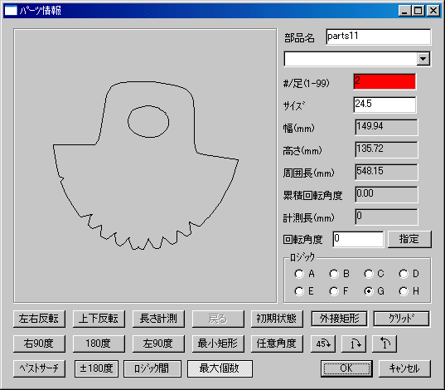Click the 部品名 field containing parts11
The image size is (445, 390).
(379, 37)
